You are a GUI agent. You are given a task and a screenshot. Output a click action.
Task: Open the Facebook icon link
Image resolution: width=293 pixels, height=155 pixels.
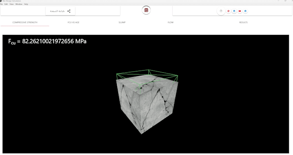tap(245, 11)
